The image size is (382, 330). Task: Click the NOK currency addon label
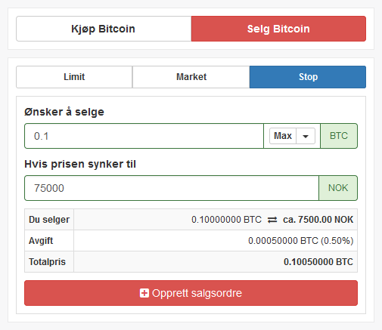[x=338, y=188]
